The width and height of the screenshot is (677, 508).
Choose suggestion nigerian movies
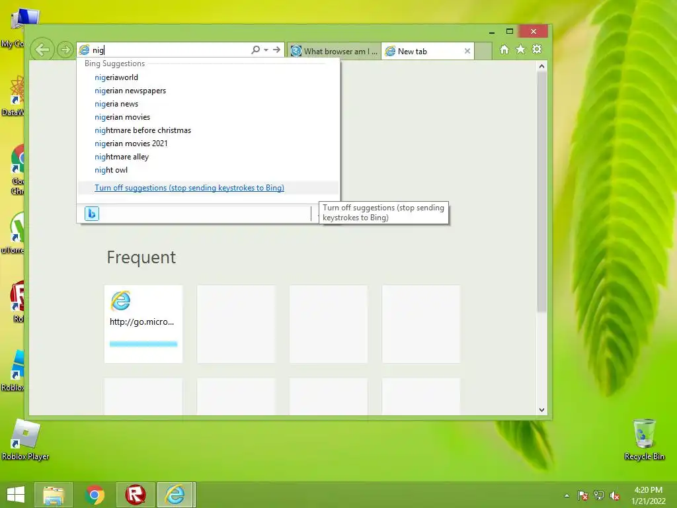coord(208,117)
